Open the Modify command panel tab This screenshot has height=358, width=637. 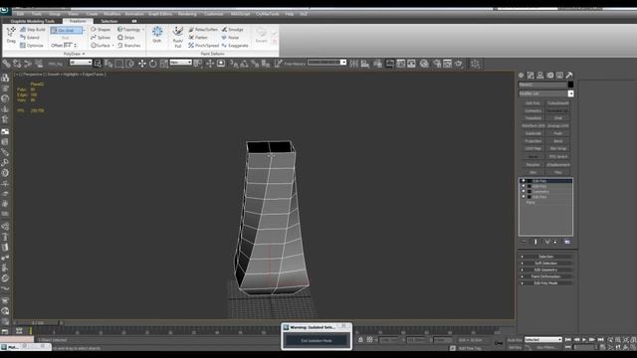pos(531,76)
